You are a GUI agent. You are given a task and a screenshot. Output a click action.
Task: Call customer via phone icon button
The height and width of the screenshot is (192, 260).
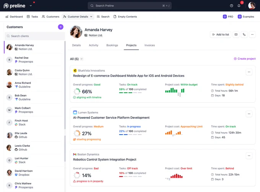[244, 34]
